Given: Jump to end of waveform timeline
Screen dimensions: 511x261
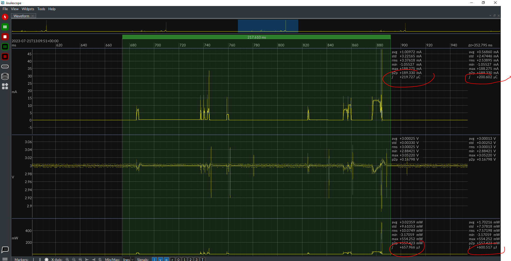Looking at the screenshot, I should pos(94,259).
